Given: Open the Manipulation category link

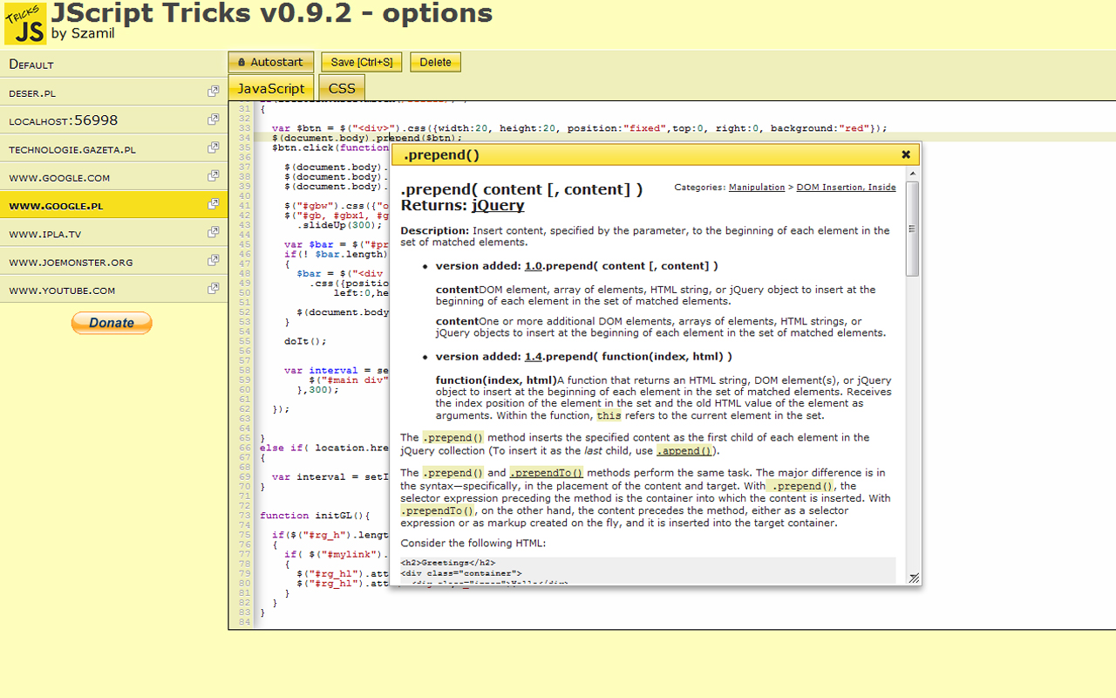Looking at the screenshot, I should 757,187.
